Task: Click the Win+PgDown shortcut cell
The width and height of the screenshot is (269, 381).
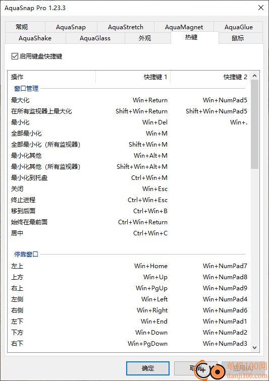Action: [148, 344]
